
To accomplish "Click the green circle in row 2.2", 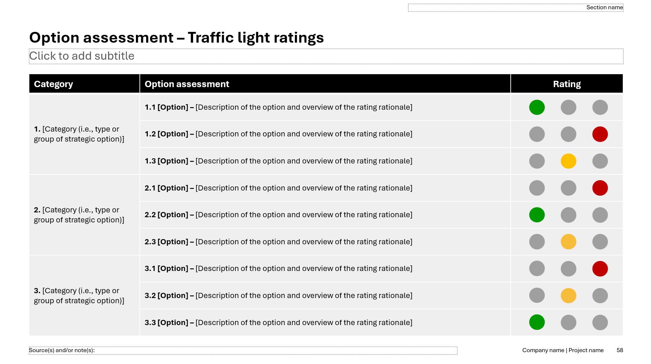I will pos(537,215).
